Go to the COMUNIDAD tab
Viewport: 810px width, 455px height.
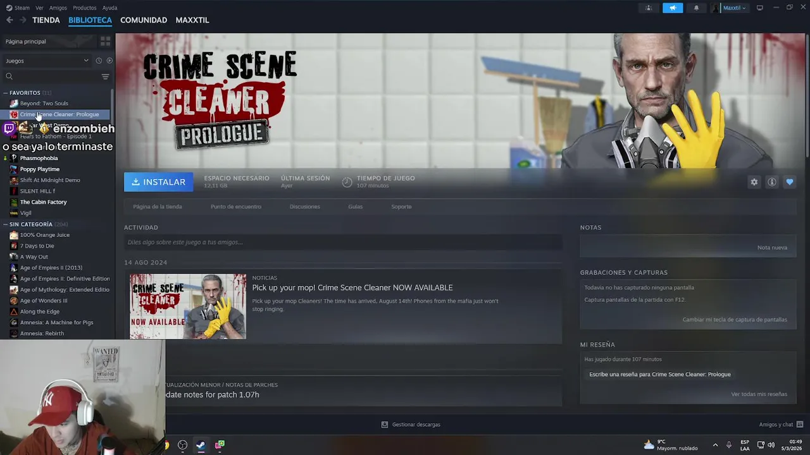(144, 20)
